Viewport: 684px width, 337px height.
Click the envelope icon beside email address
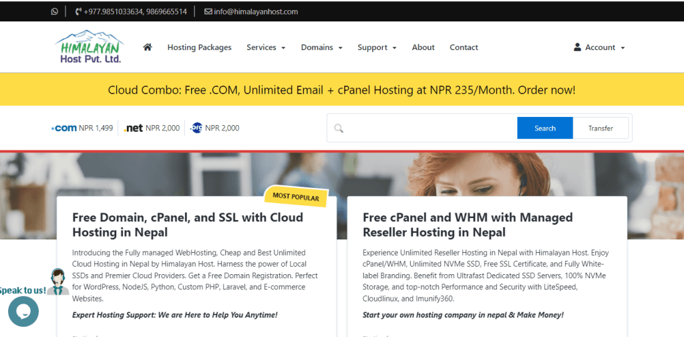click(208, 11)
